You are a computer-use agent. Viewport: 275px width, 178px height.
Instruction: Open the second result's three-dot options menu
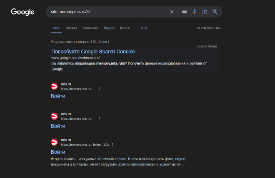[100, 119]
